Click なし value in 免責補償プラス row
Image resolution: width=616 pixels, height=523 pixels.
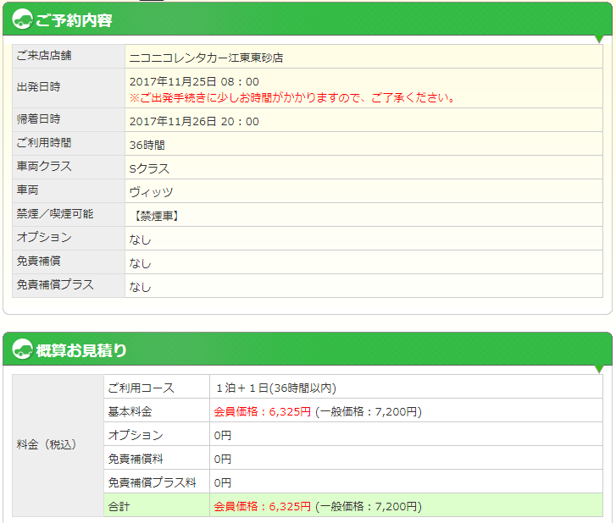coord(141,287)
